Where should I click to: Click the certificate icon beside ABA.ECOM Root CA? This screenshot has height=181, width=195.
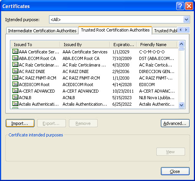[x=15, y=58]
